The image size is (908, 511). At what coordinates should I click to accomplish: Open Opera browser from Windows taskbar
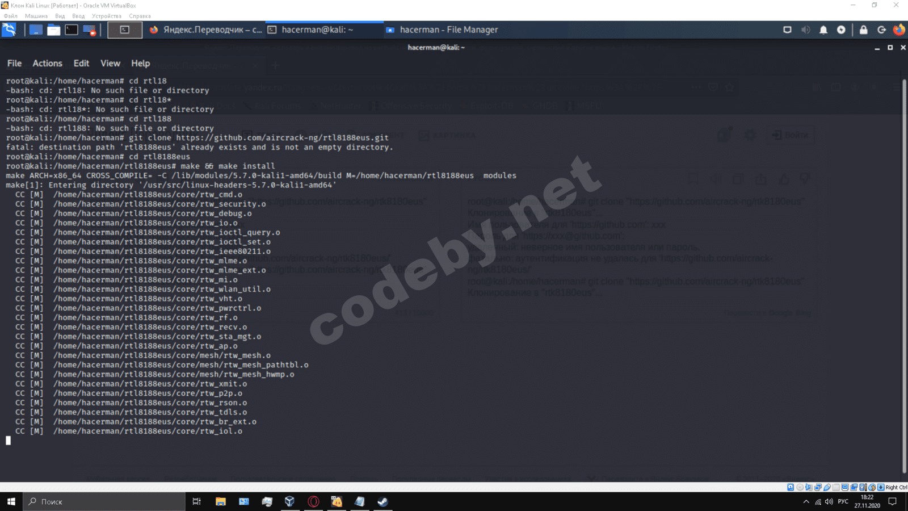pyautogui.click(x=313, y=501)
